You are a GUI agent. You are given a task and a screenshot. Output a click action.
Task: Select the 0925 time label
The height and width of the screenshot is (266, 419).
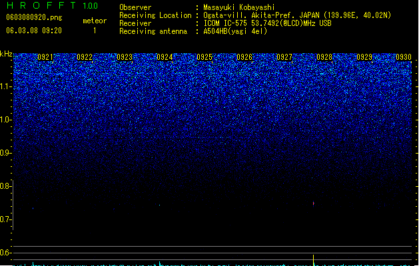tap(205, 57)
